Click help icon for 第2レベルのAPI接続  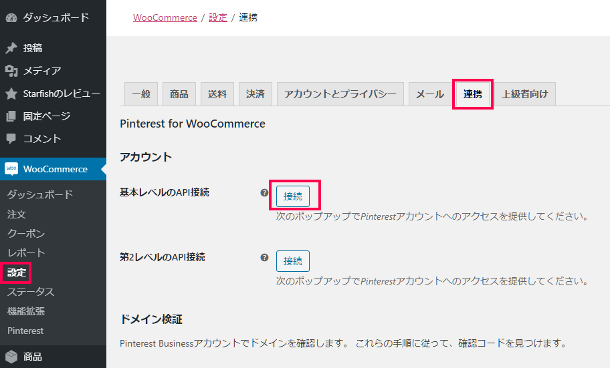(265, 257)
